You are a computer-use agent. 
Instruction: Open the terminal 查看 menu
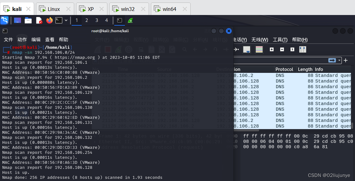[x=50, y=39]
